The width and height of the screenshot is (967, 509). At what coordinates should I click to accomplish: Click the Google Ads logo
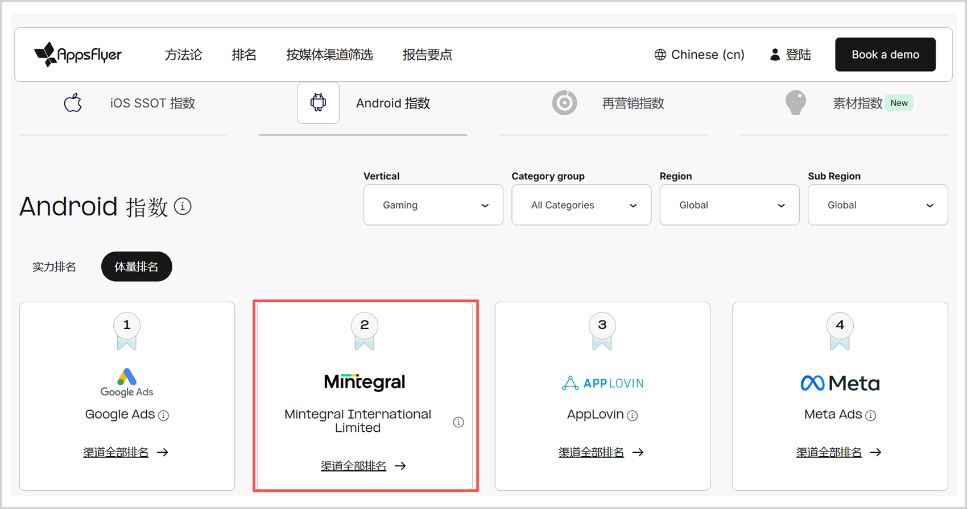pos(127,383)
